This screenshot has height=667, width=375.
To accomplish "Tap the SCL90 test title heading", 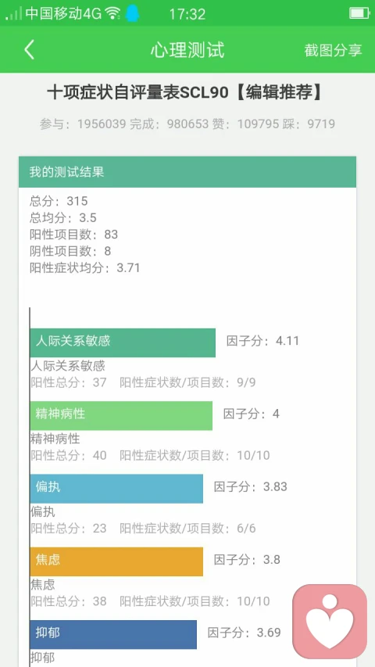I will pyautogui.click(x=184, y=93).
